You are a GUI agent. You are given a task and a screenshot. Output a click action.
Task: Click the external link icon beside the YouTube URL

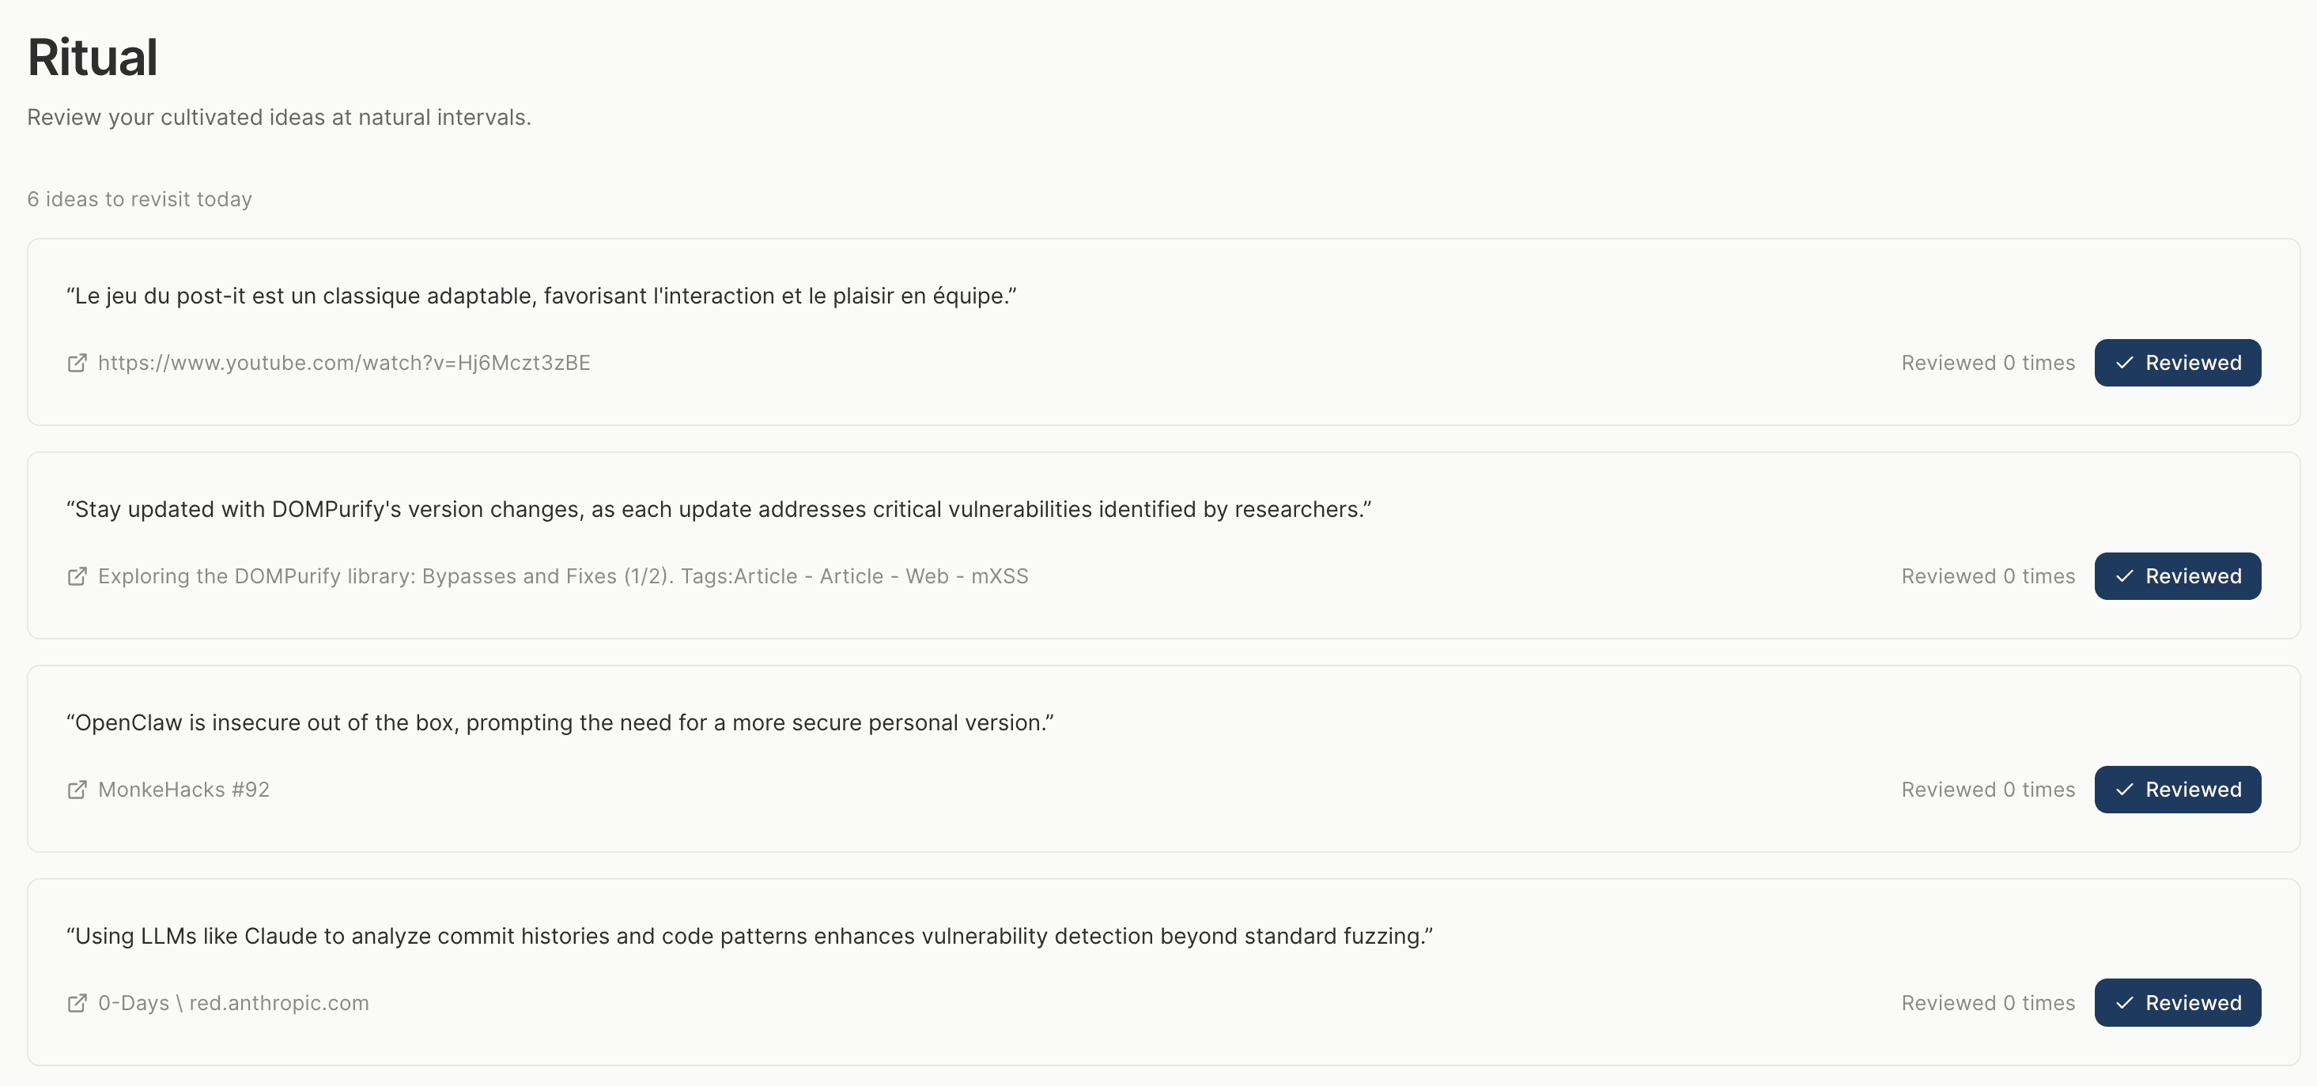click(77, 364)
